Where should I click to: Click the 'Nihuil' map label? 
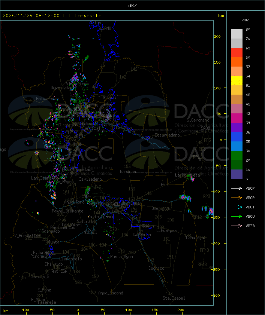click(x=90, y=232)
